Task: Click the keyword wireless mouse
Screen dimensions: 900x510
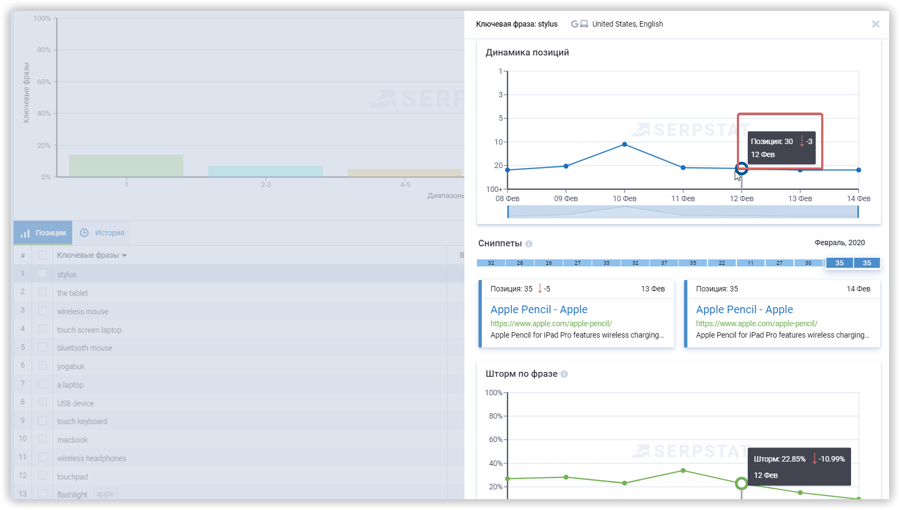Action: (x=83, y=312)
